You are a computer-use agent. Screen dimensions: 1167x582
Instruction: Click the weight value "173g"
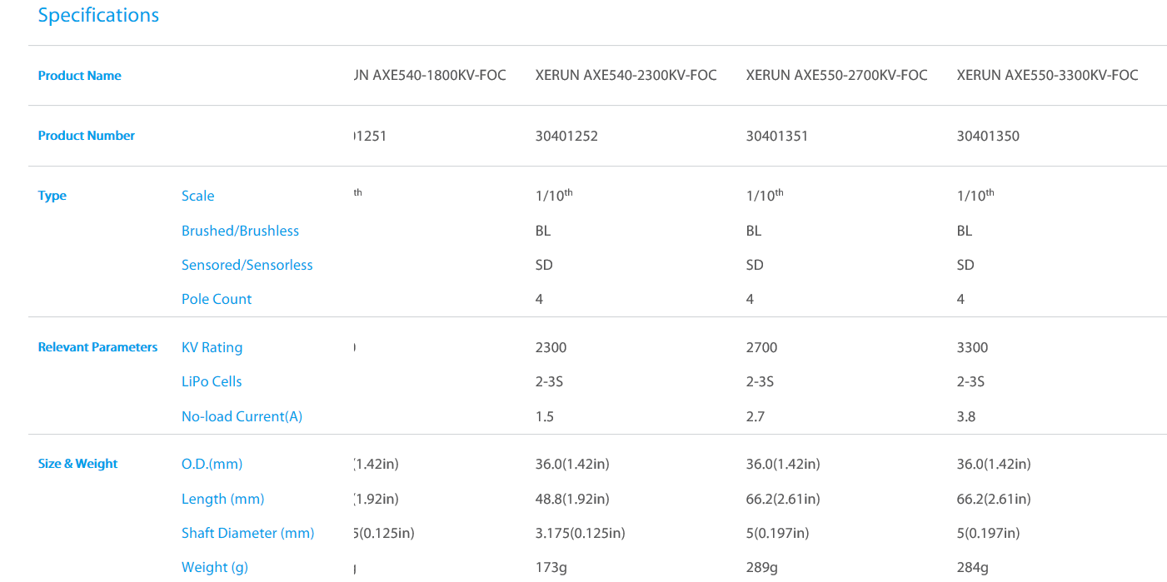[551, 568]
